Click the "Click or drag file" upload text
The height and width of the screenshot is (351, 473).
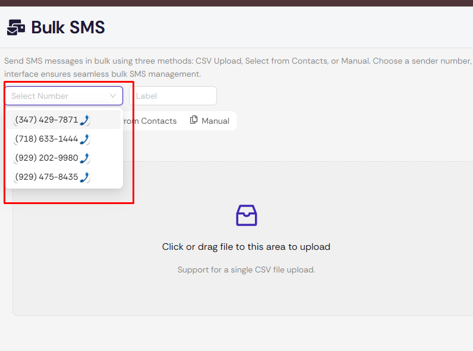[246, 247]
